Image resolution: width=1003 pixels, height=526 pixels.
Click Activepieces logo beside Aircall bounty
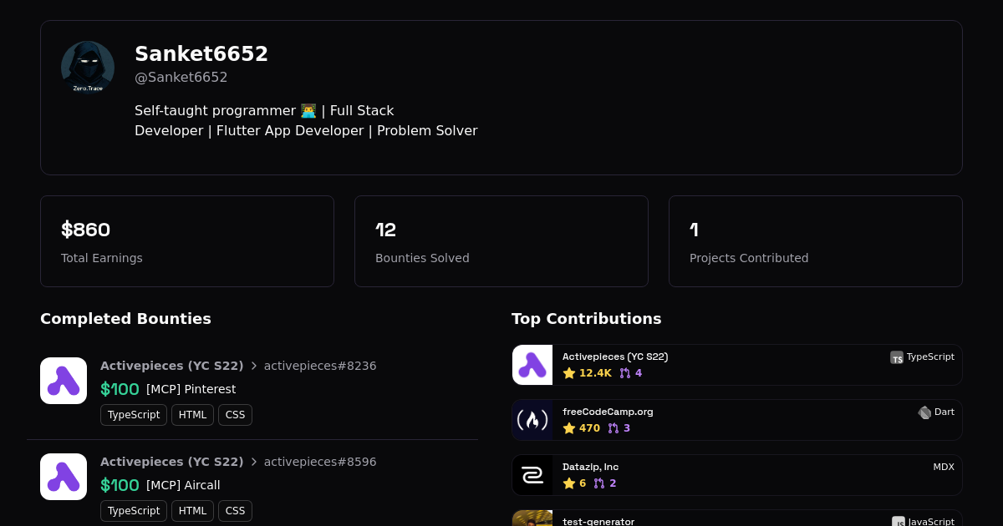[x=64, y=477]
